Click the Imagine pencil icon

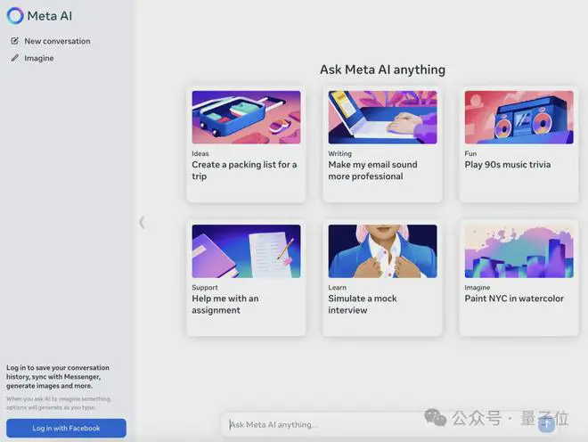[x=14, y=58]
